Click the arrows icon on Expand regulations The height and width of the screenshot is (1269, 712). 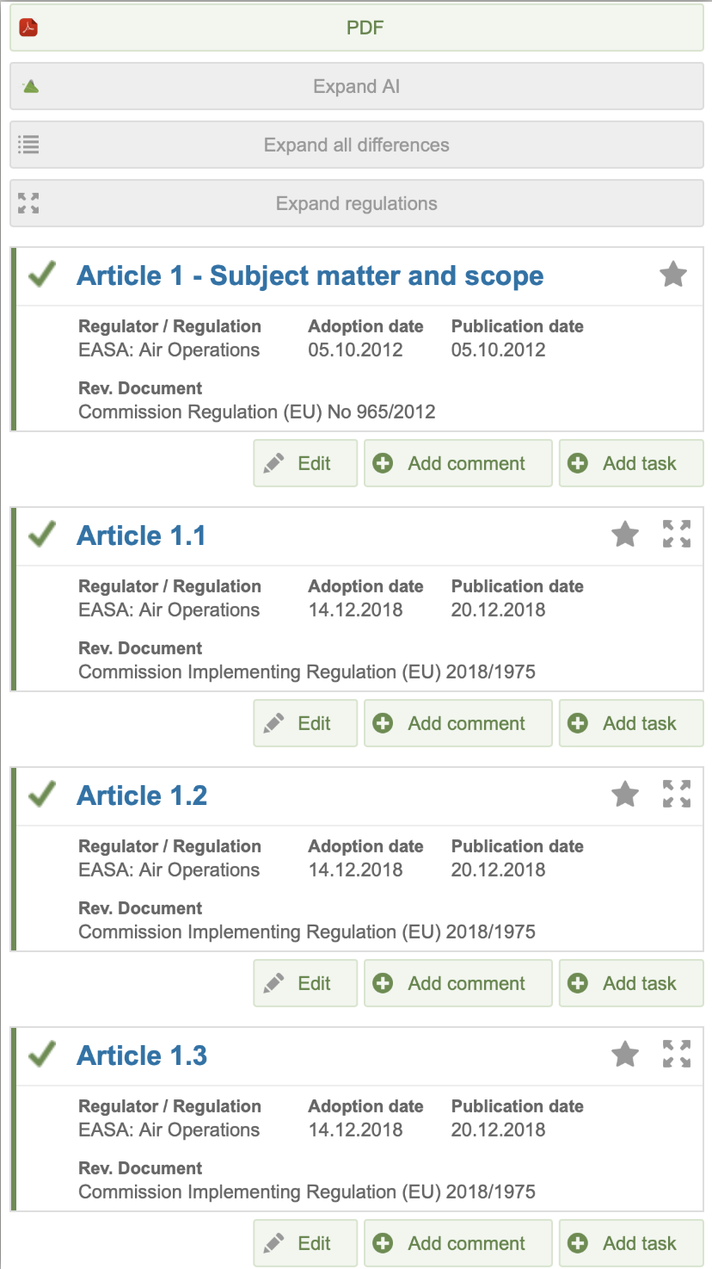coord(28,203)
